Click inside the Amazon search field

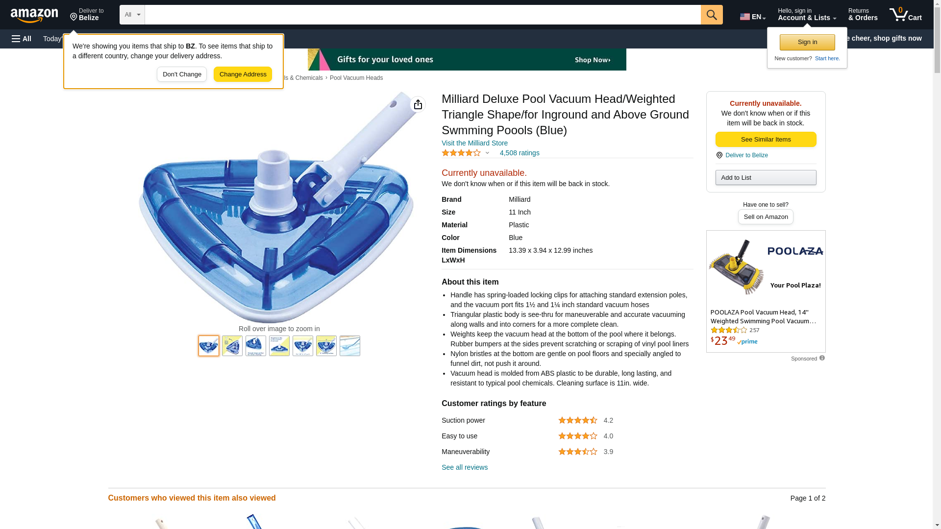tap(422, 15)
